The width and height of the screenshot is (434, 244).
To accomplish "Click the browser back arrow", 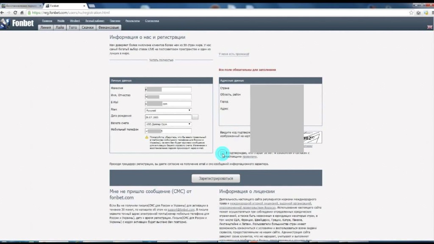I will (2, 13).
